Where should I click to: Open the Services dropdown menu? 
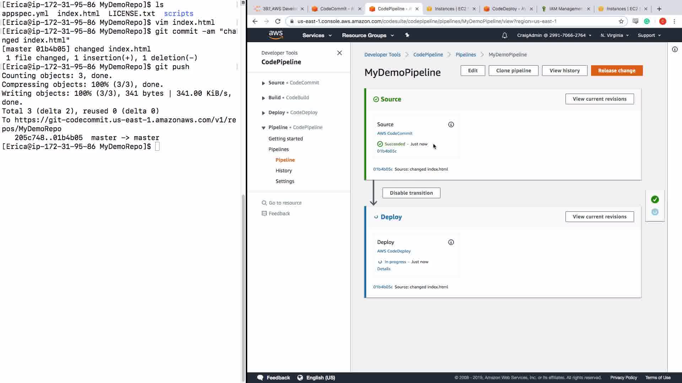coord(316,35)
